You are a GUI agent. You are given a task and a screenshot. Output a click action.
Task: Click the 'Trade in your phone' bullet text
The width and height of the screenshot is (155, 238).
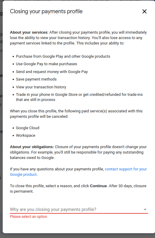point(79,97)
